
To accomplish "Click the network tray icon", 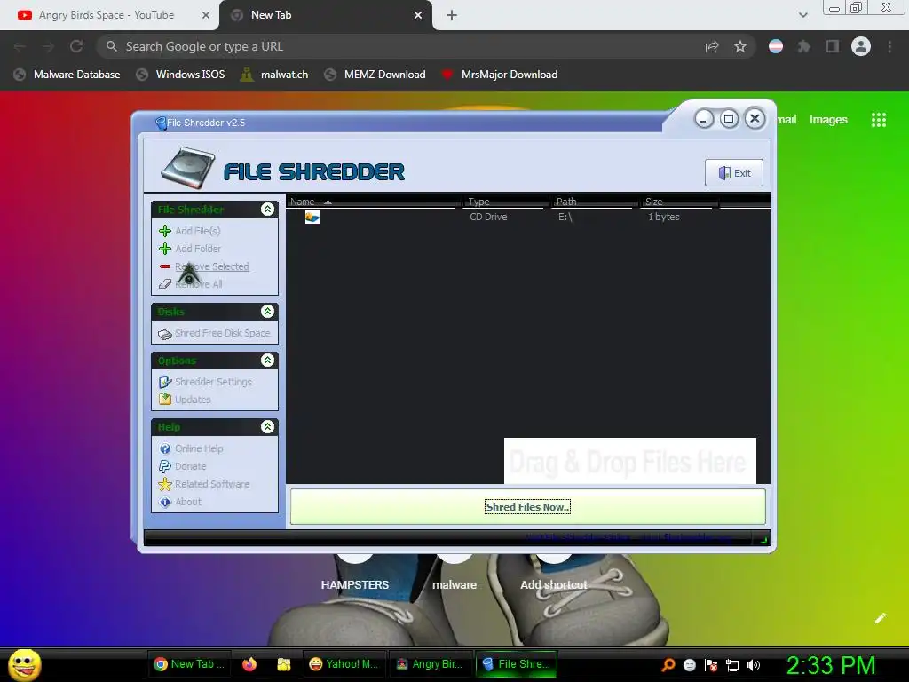I will 732,665.
